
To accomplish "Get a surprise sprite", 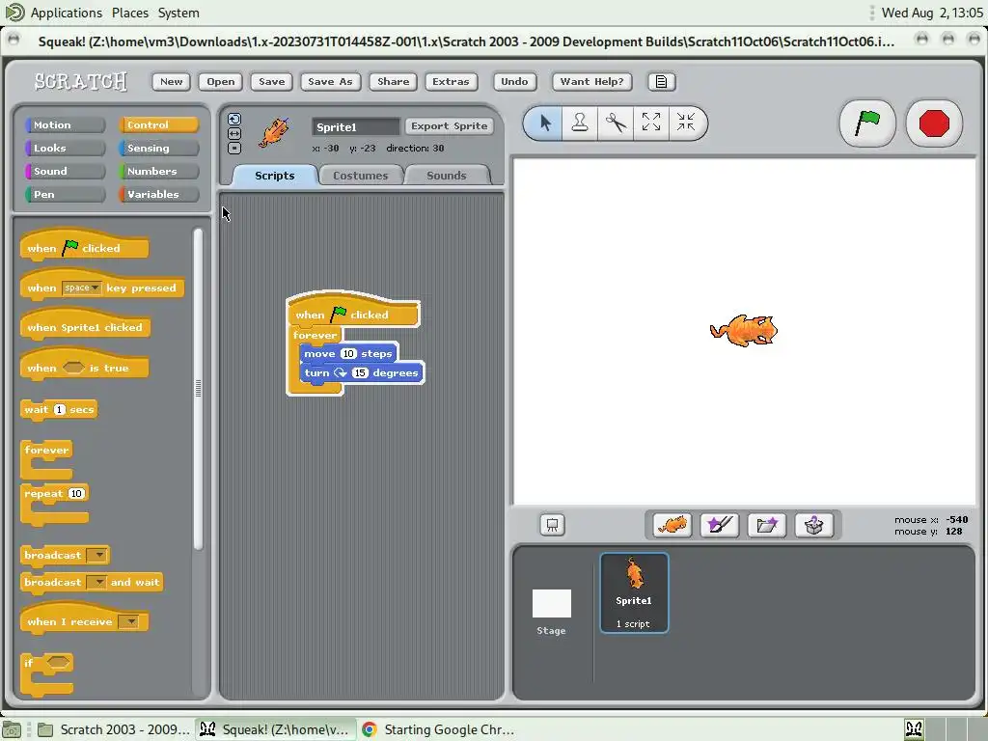I will click(813, 525).
